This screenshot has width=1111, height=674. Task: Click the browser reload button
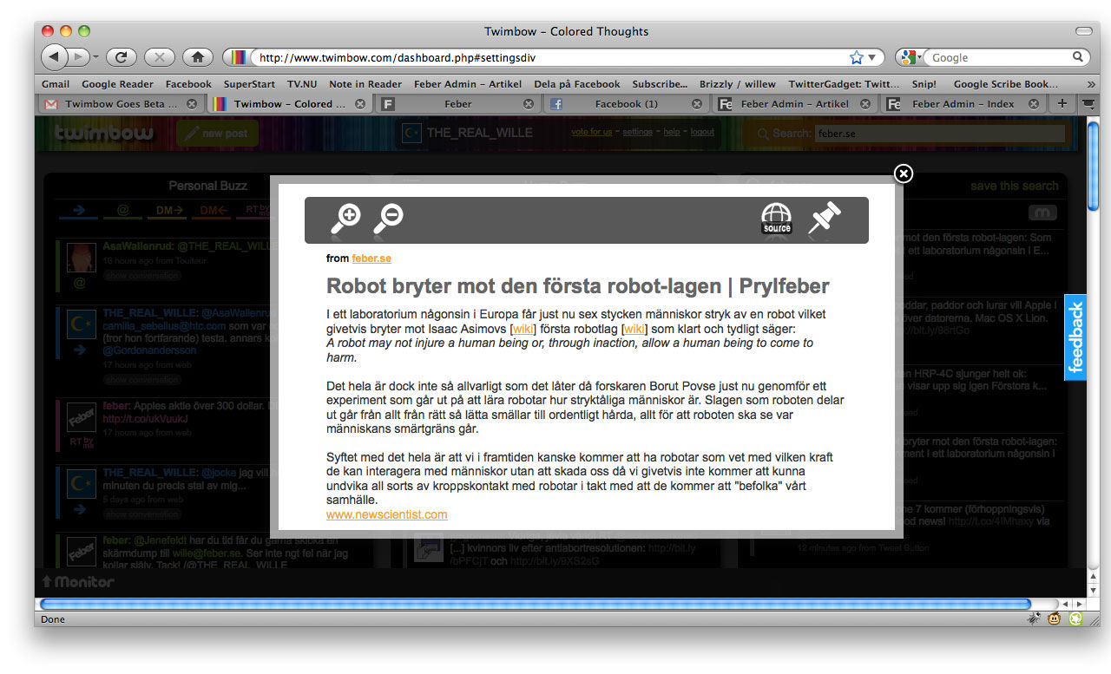pos(121,57)
